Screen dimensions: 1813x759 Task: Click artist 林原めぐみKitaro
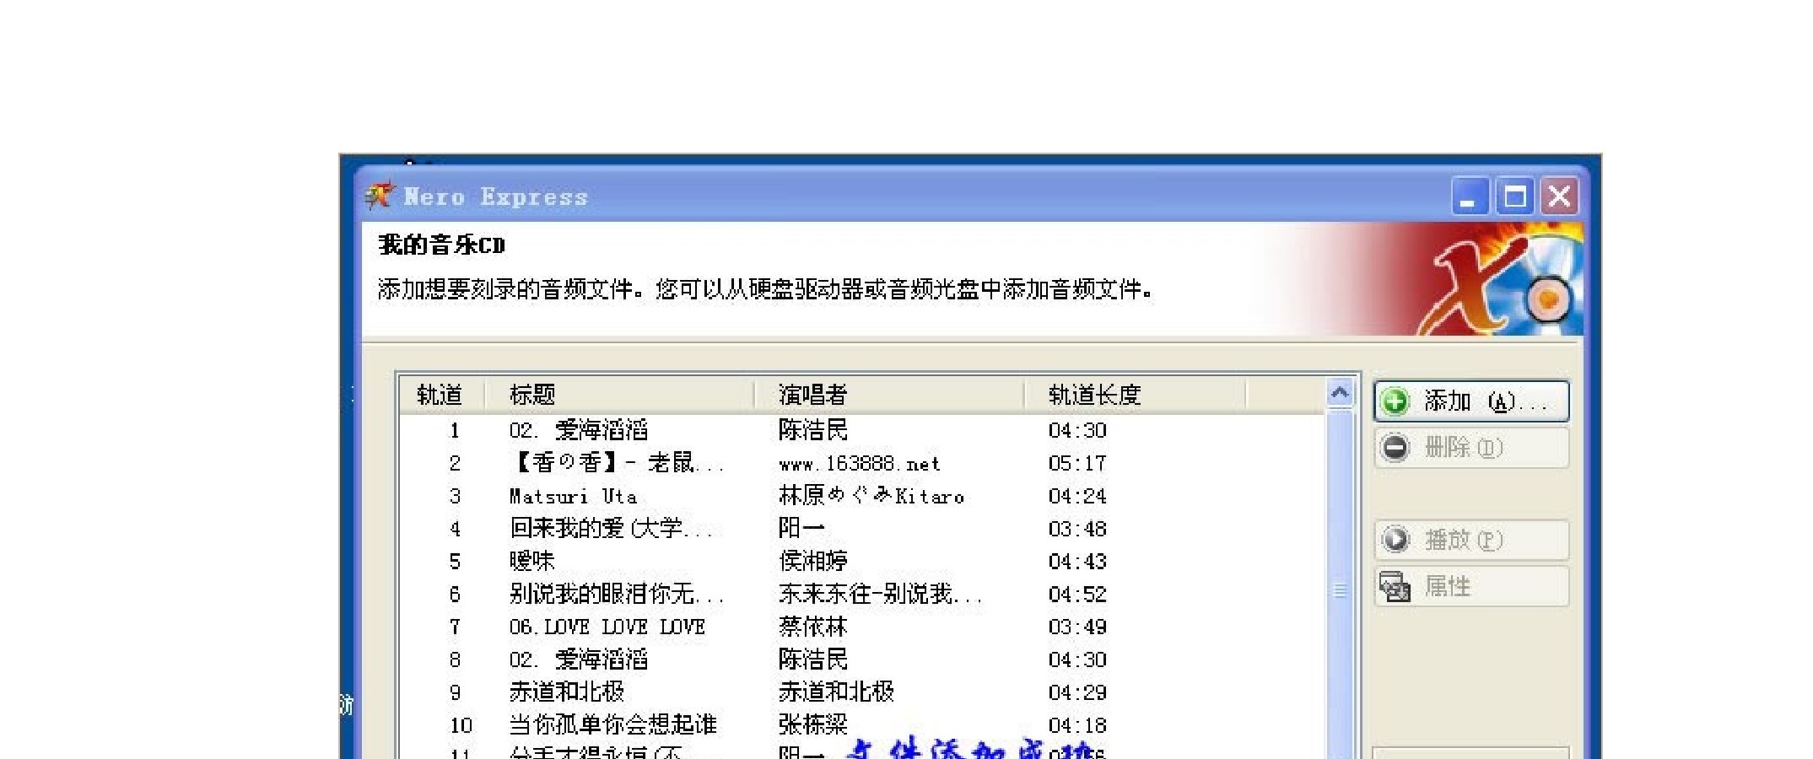871,496
